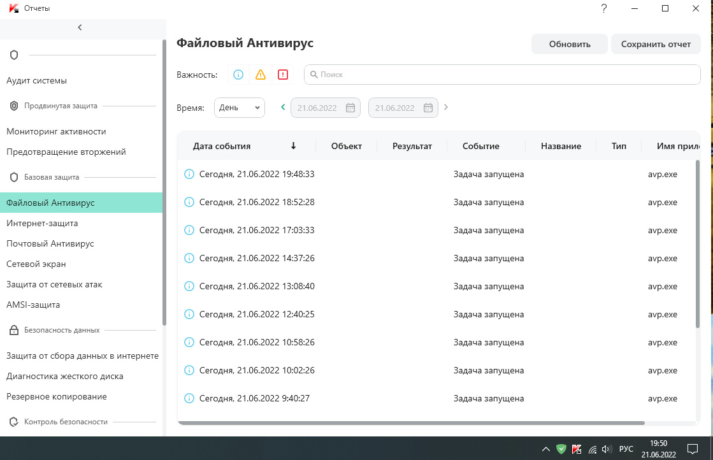The width and height of the screenshot is (713, 460).
Task: Open Защита от сбора данных в интернете
Action: (x=82, y=356)
